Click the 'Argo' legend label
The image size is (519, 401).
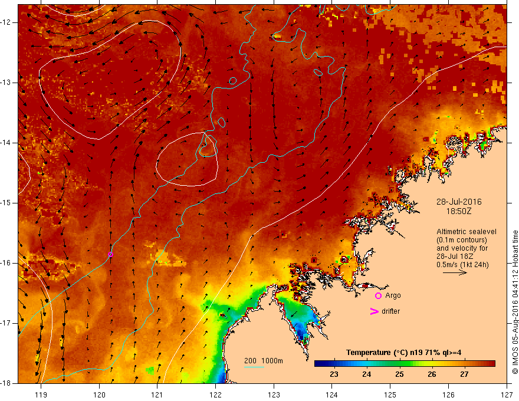tap(393, 295)
